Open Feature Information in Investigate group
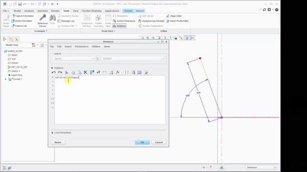Screen dimensions: 307x172 23,16
